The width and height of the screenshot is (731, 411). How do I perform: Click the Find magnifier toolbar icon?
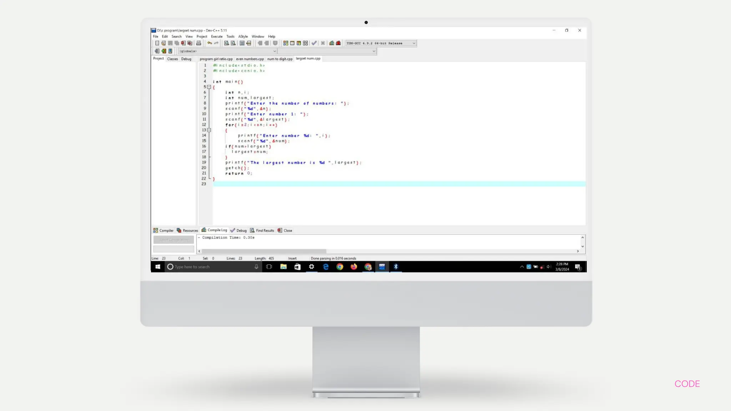226,43
